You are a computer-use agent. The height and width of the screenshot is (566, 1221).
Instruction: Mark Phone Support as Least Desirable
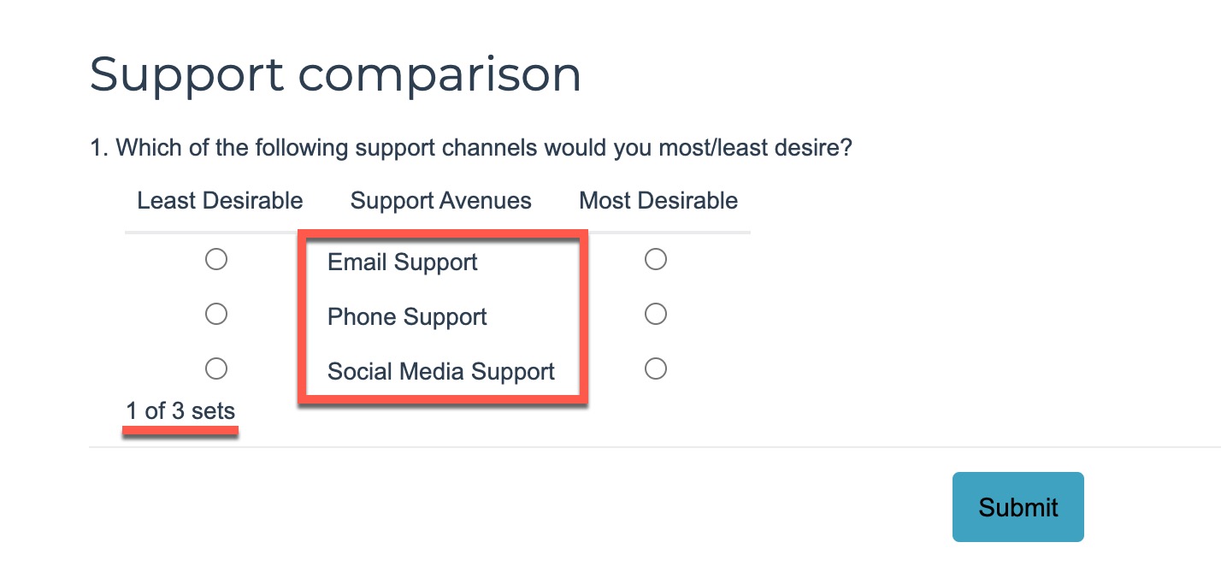point(216,315)
